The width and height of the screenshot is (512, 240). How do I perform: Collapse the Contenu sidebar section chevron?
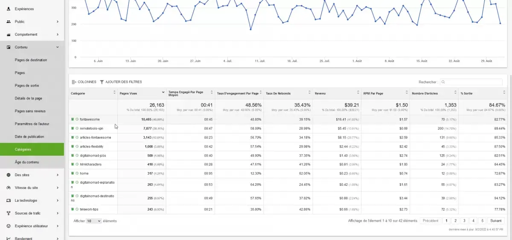point(58,47)
